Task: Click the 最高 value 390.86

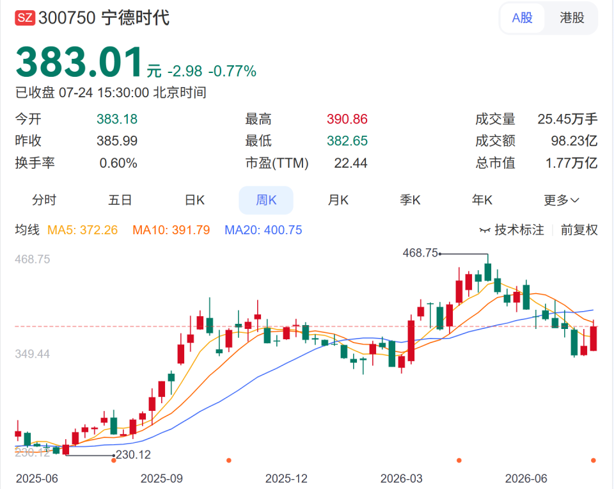Action: coord(347,119)
